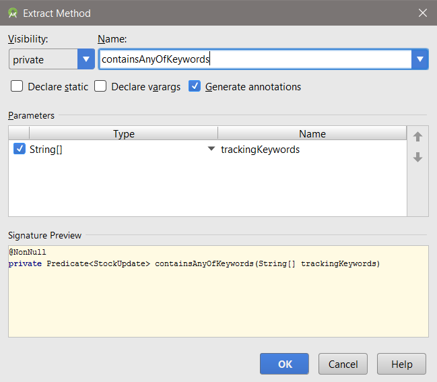Move parameter up with the up arrow
Screen dimensions: 437x382
417,137
